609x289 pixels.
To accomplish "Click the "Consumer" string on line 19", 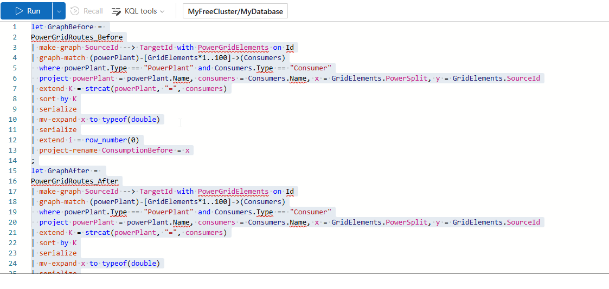I will coord(310,212).
